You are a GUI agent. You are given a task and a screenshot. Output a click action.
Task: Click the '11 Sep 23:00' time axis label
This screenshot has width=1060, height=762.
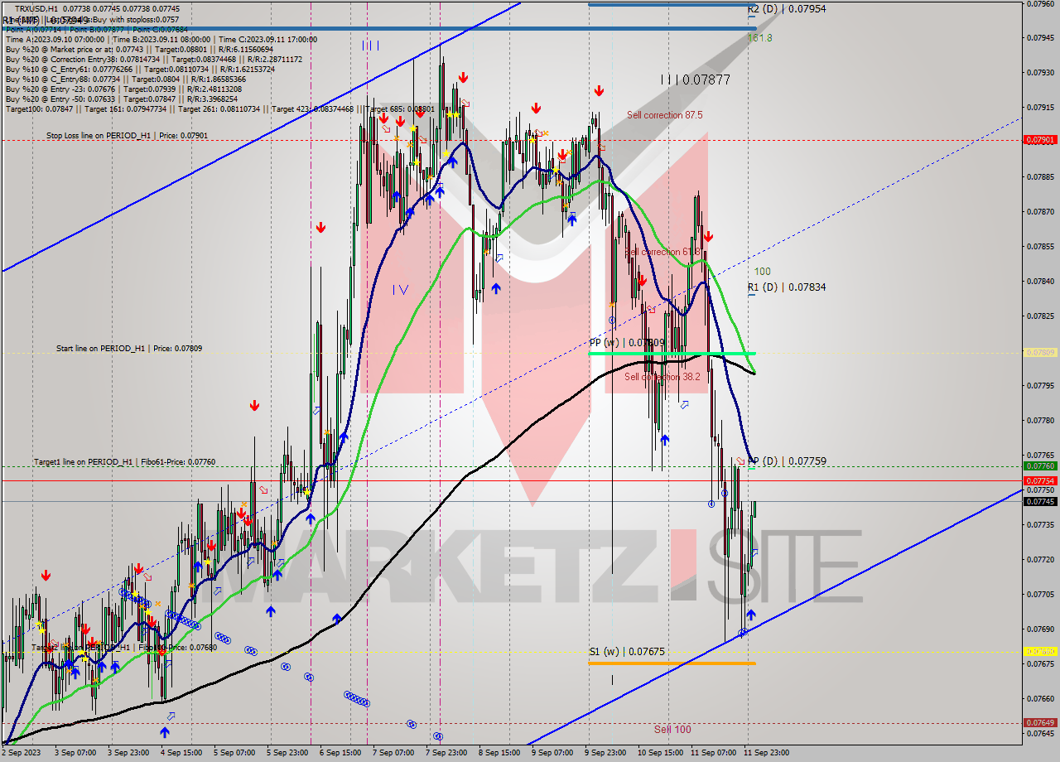[766, 753]
